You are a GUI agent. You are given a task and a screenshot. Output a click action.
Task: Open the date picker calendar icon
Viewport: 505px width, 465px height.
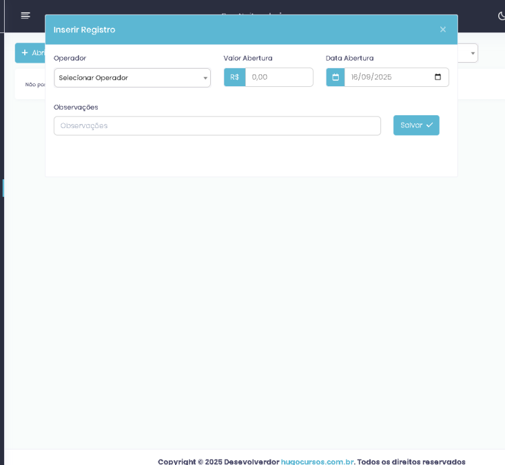(x=438, y=77)
